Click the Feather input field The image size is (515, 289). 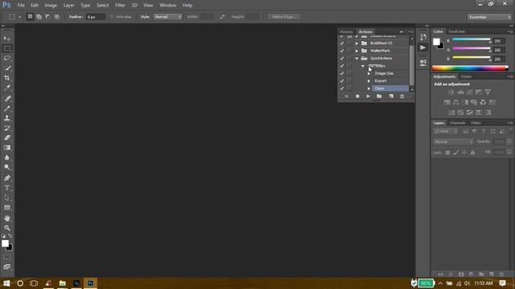[95, 17]
